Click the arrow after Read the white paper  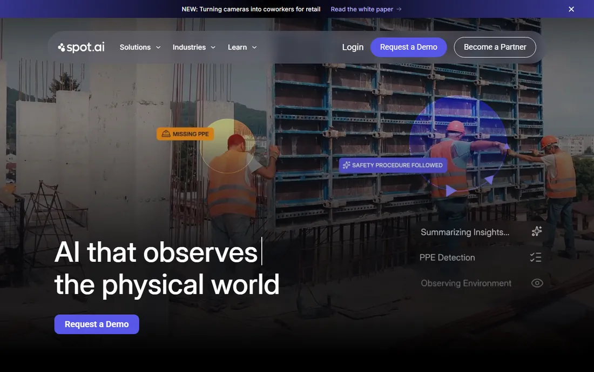pos(399,9)
